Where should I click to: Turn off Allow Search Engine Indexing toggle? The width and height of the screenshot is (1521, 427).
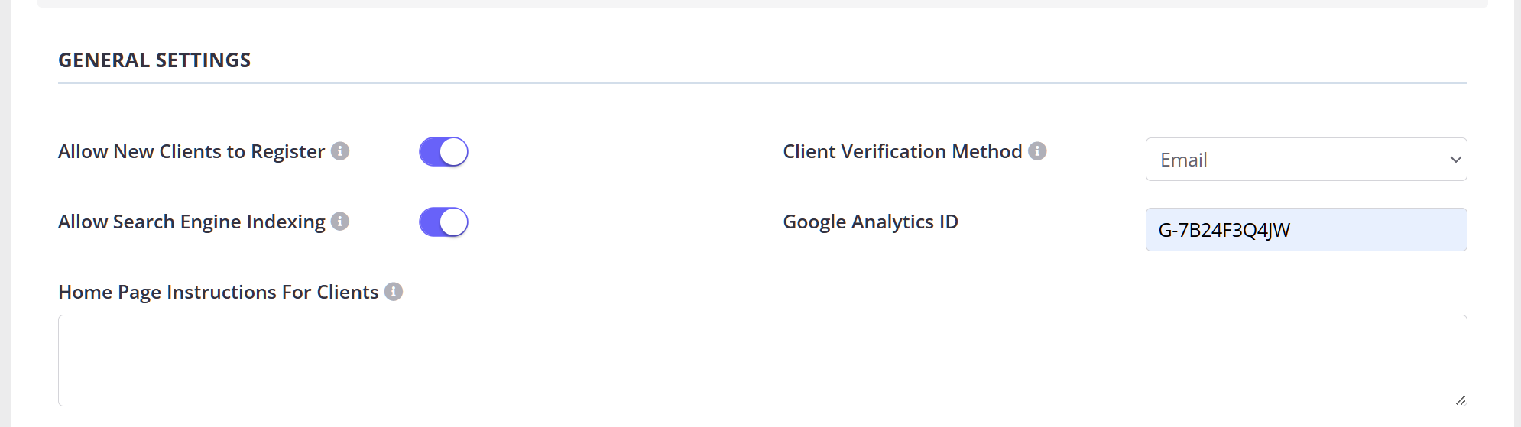[x=443, y=222]
